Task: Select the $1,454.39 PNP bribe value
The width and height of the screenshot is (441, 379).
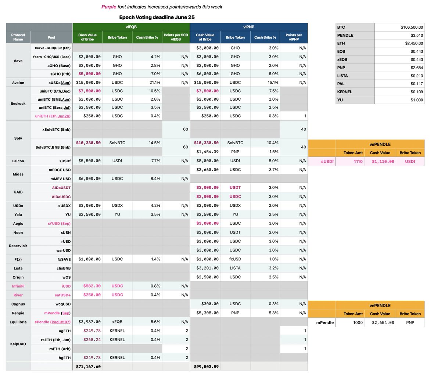Action: (205, 152)
